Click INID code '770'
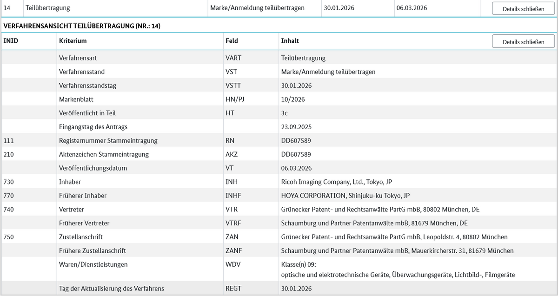 click(x=8, y=196)
